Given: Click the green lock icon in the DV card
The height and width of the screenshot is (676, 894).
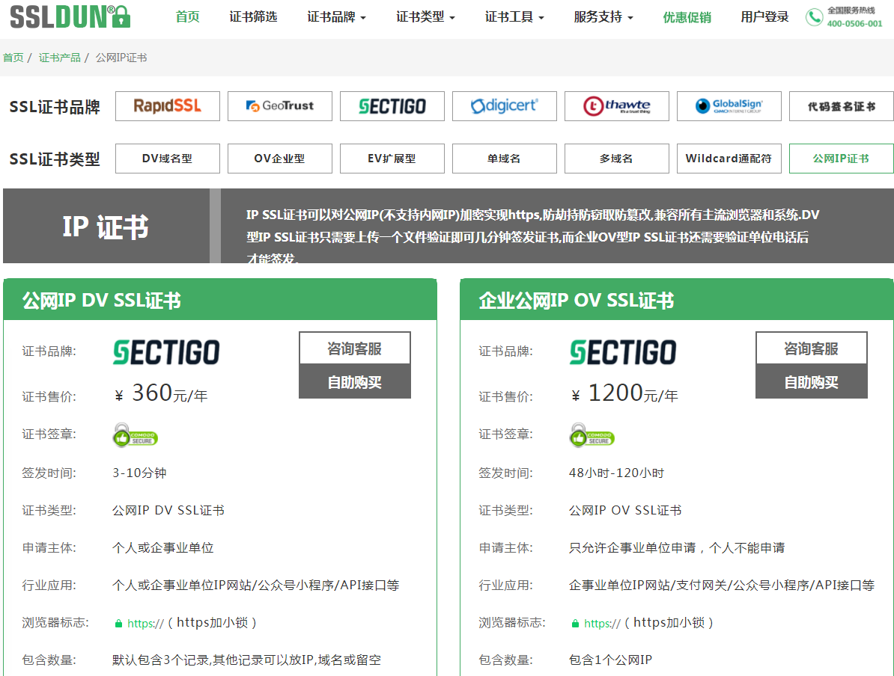Looking at the screenshot, I should pyautogui.click(x=118, y=624).
